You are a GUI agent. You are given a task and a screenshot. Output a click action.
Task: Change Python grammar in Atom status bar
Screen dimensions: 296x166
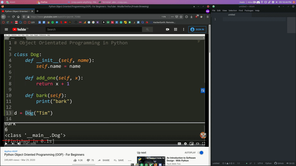pyautogui.click(x=268, y=163)
